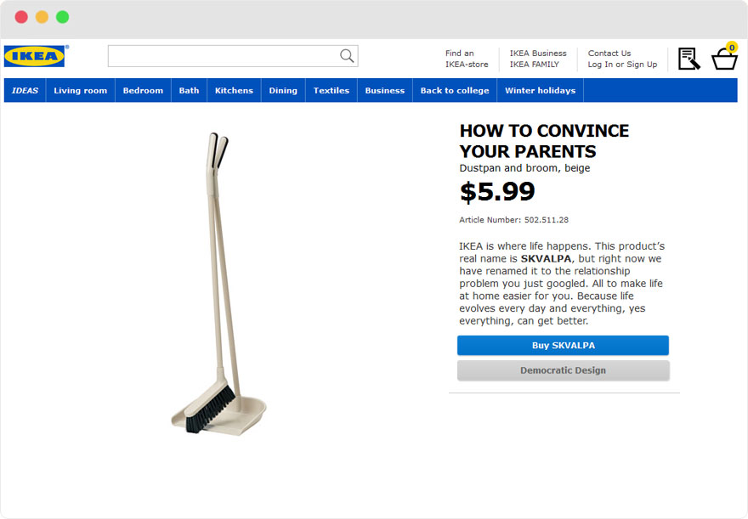Image resolution: width=748 pixels, height=519 pixels.
Task: Click the shopping list notepad icon
Action: (x=688, y=58)
